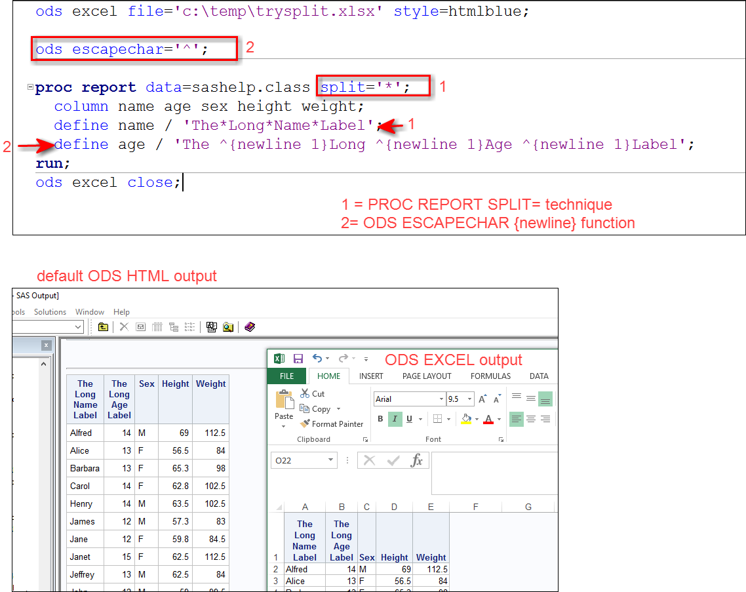This screenshot has height=592, width=746.
Task: Click the Cut scissors icon
Action: coord(305,393)
